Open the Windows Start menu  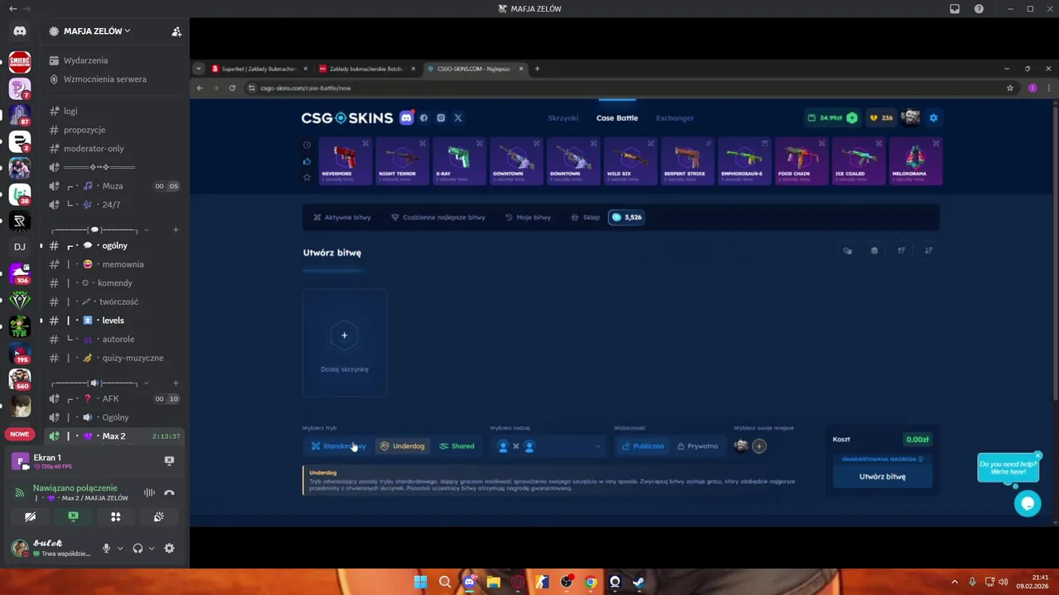pyautogui.click(x=420, y=582)
